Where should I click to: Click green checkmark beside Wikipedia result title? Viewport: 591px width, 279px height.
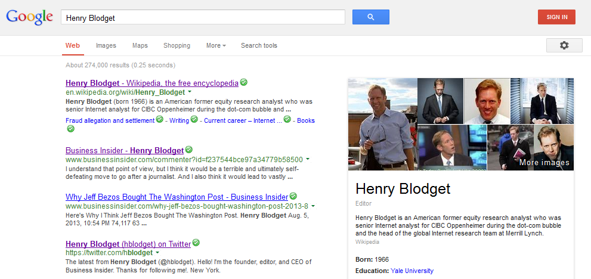click(245, 83)
